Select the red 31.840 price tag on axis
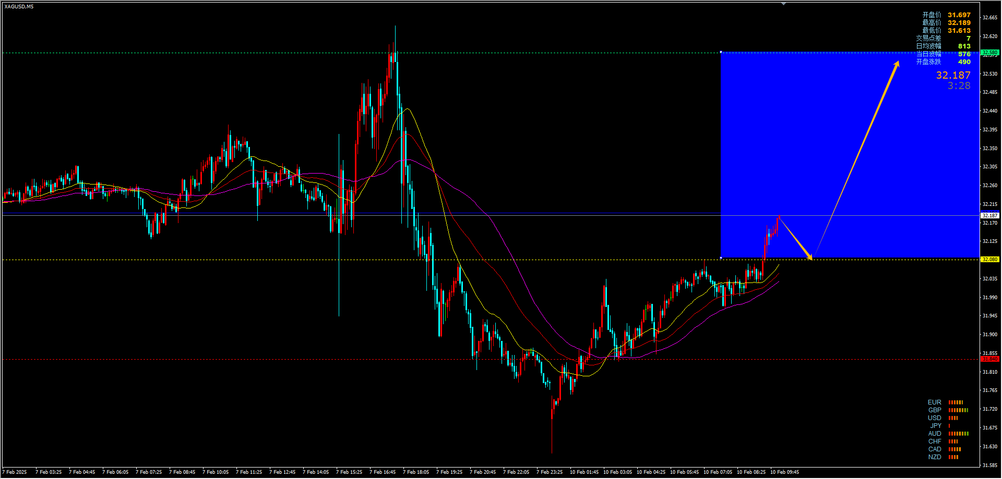Viewport: 1002px width, 479px height. coord(989,359)
